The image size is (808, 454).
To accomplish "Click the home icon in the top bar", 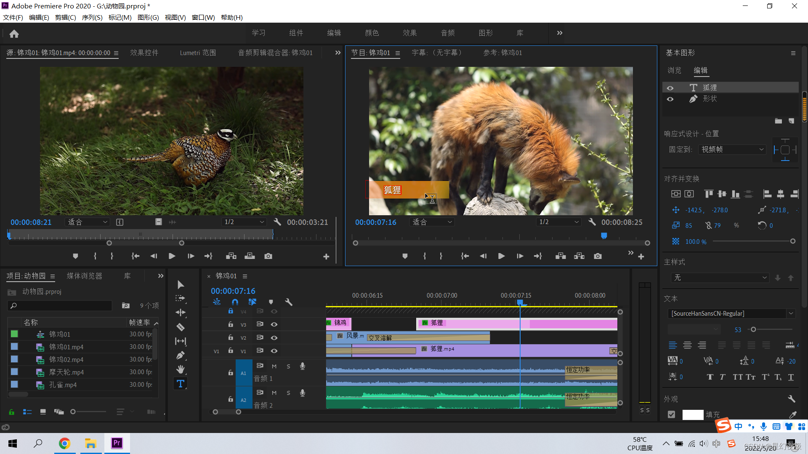I will click(x=14, y=34).
